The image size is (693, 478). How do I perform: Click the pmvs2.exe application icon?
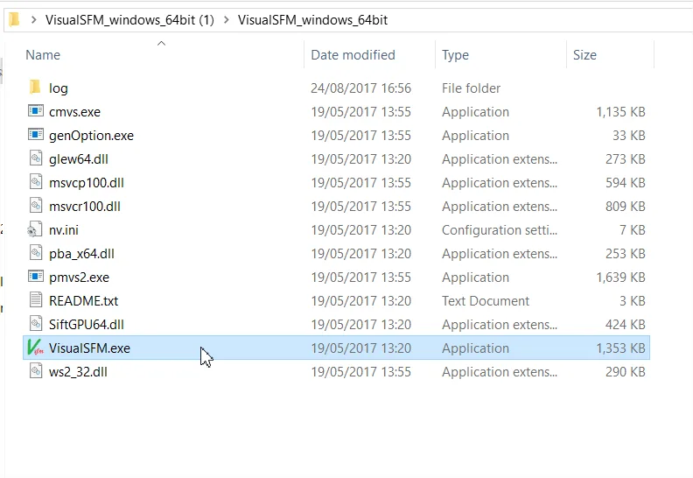[x=36, y=277]
